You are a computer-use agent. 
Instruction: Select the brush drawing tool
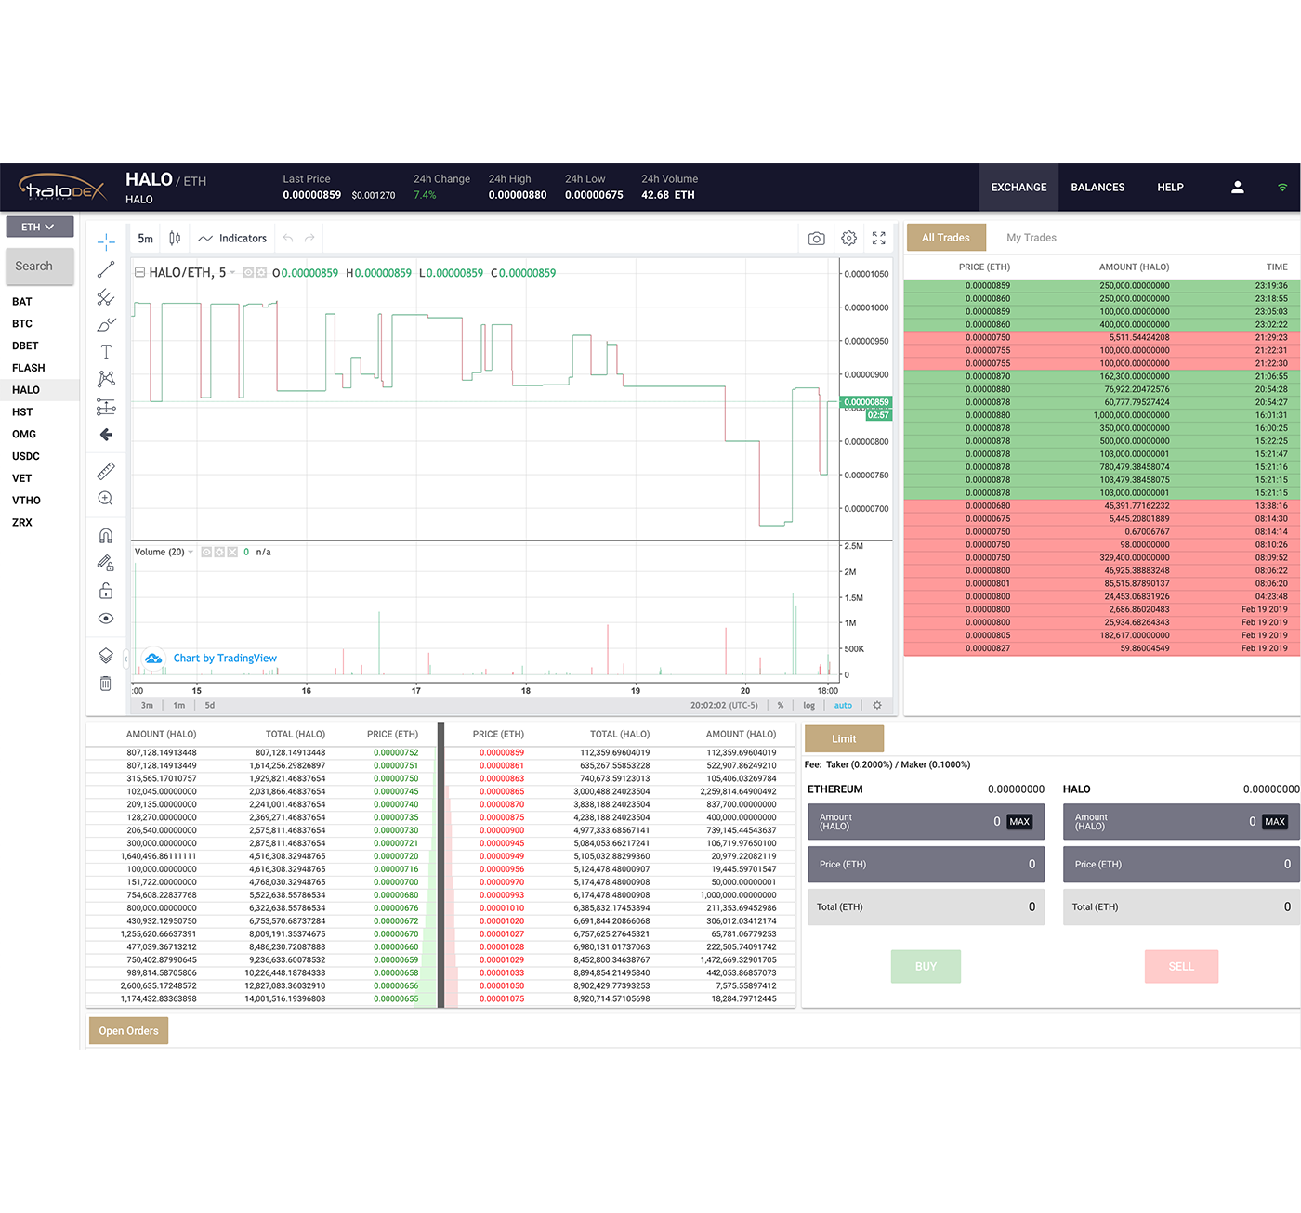point(106,325)
